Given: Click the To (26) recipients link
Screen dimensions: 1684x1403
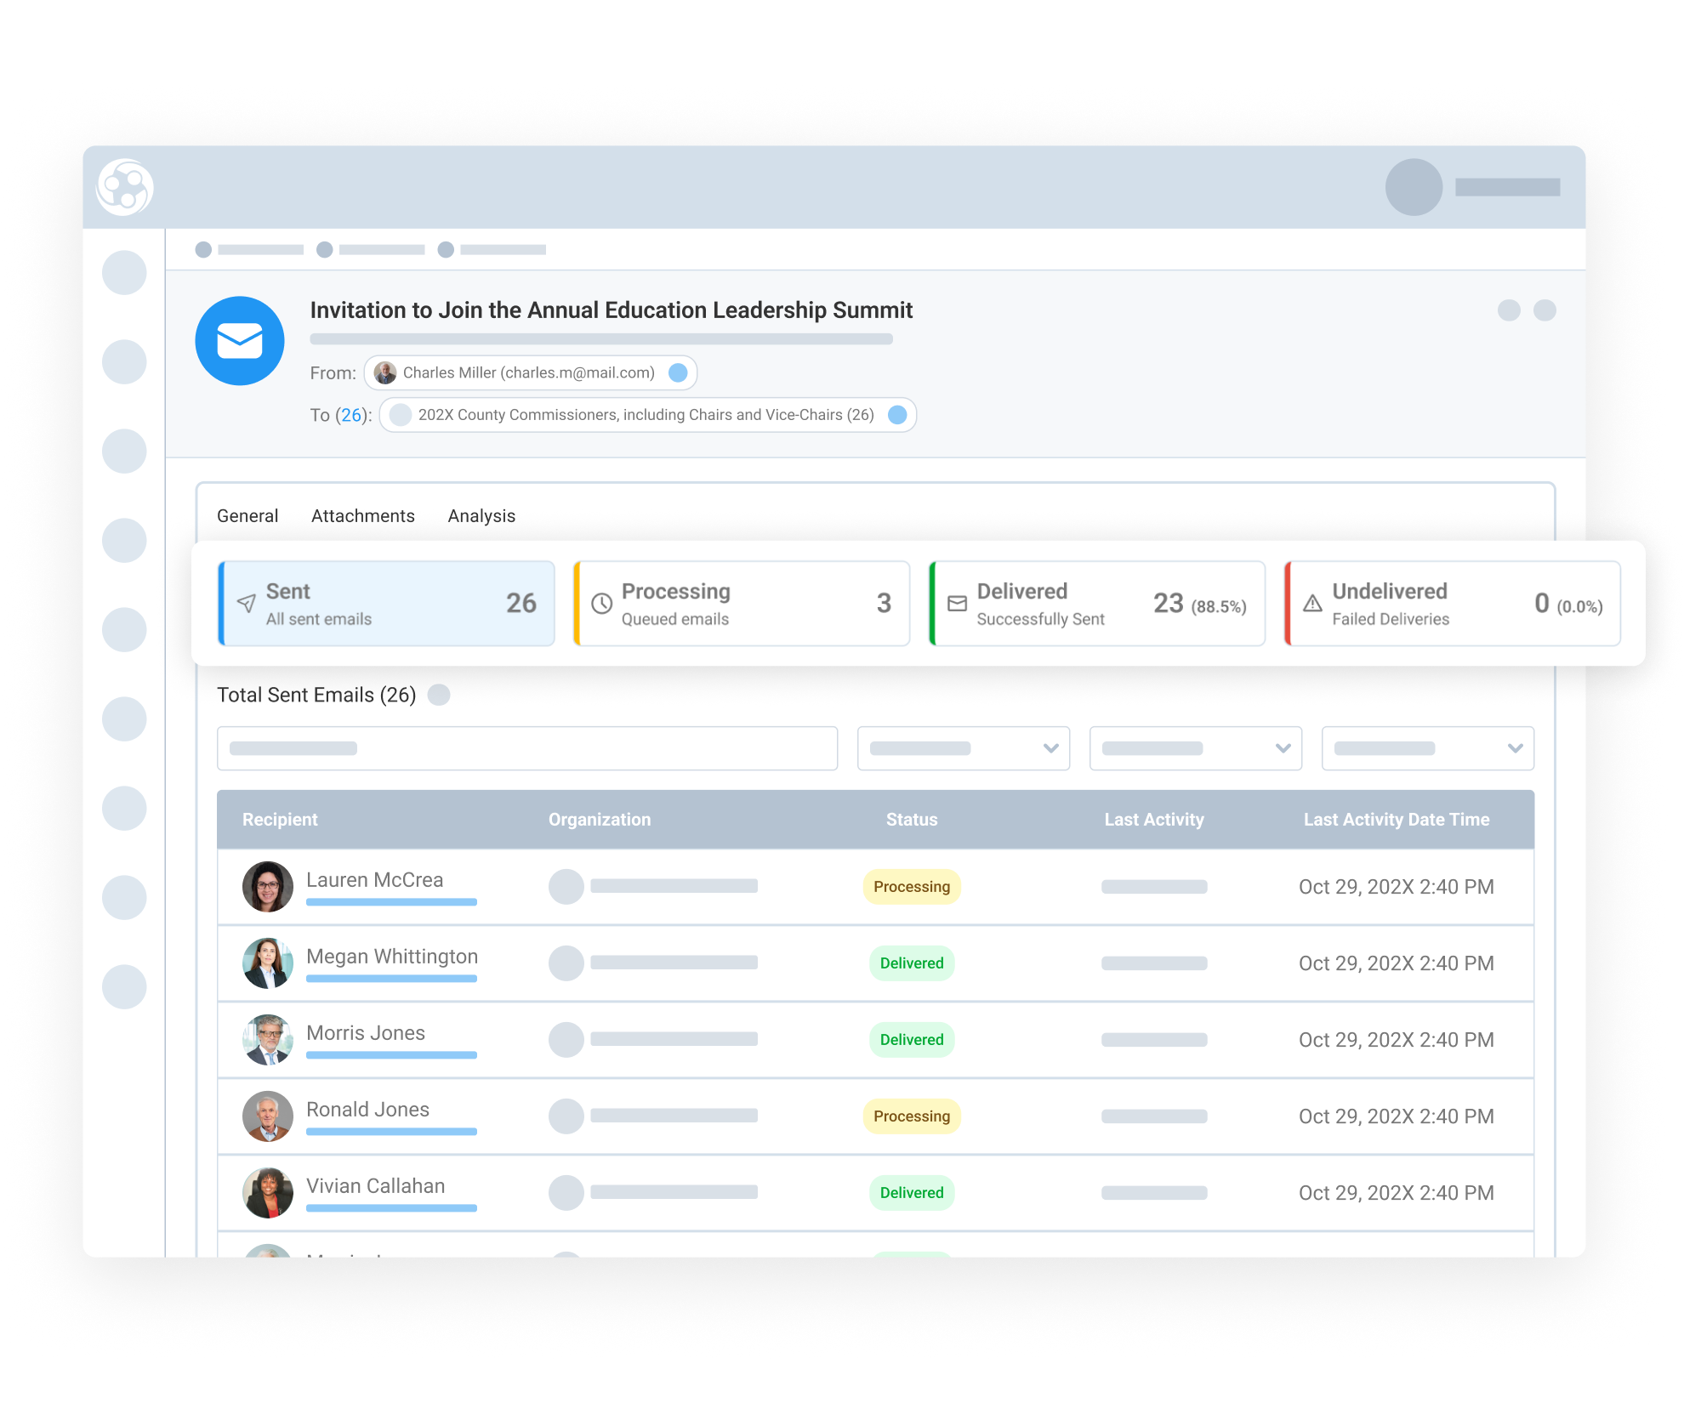Looking at the screenshot, I should pyautogui.click(x=352, y=415).
